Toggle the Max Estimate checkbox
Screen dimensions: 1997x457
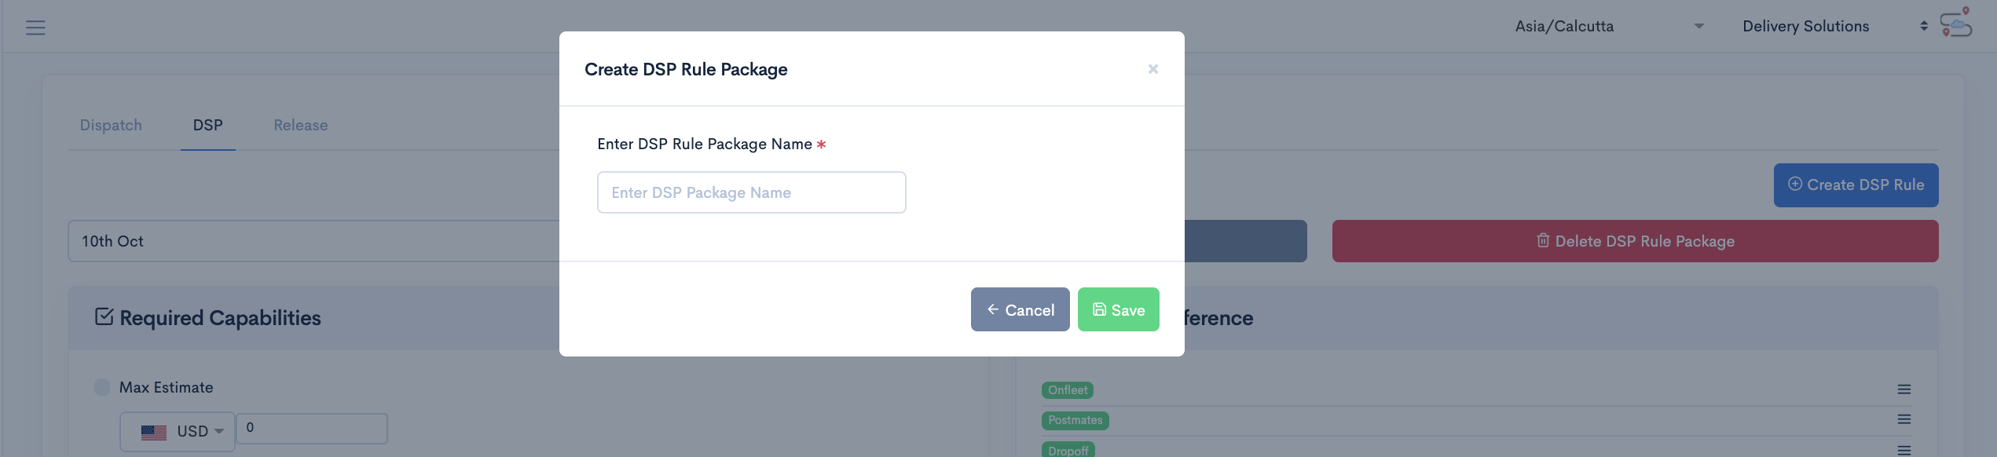pyautogui.click(x=102, y=387)
